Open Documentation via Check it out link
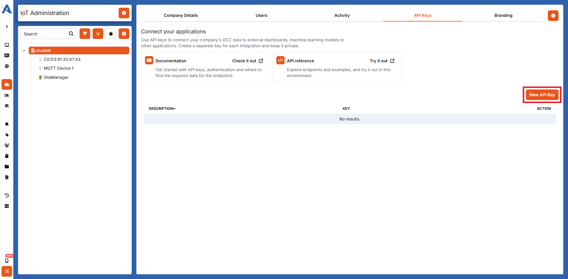568x279 pixels. tap(248, 61)
